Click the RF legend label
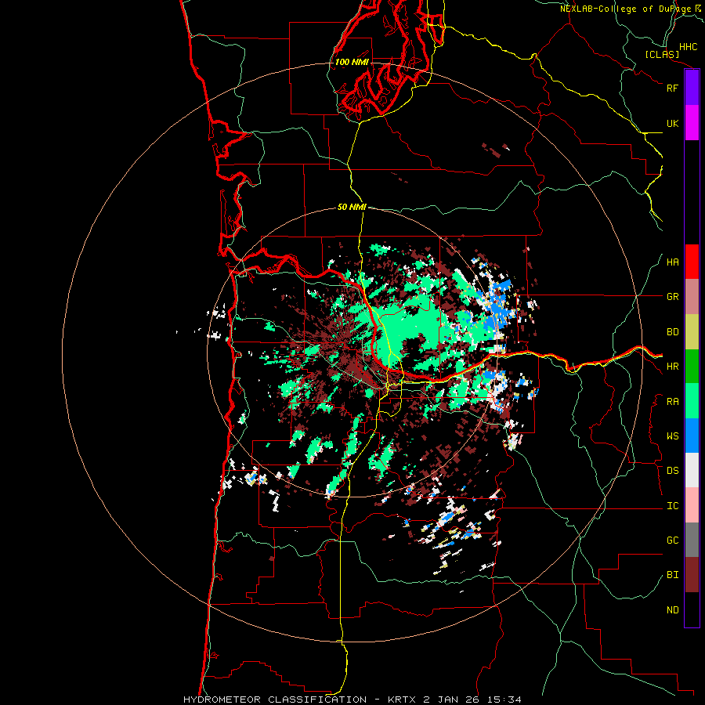This screenshot has height=705, width=705. [672, 88]
